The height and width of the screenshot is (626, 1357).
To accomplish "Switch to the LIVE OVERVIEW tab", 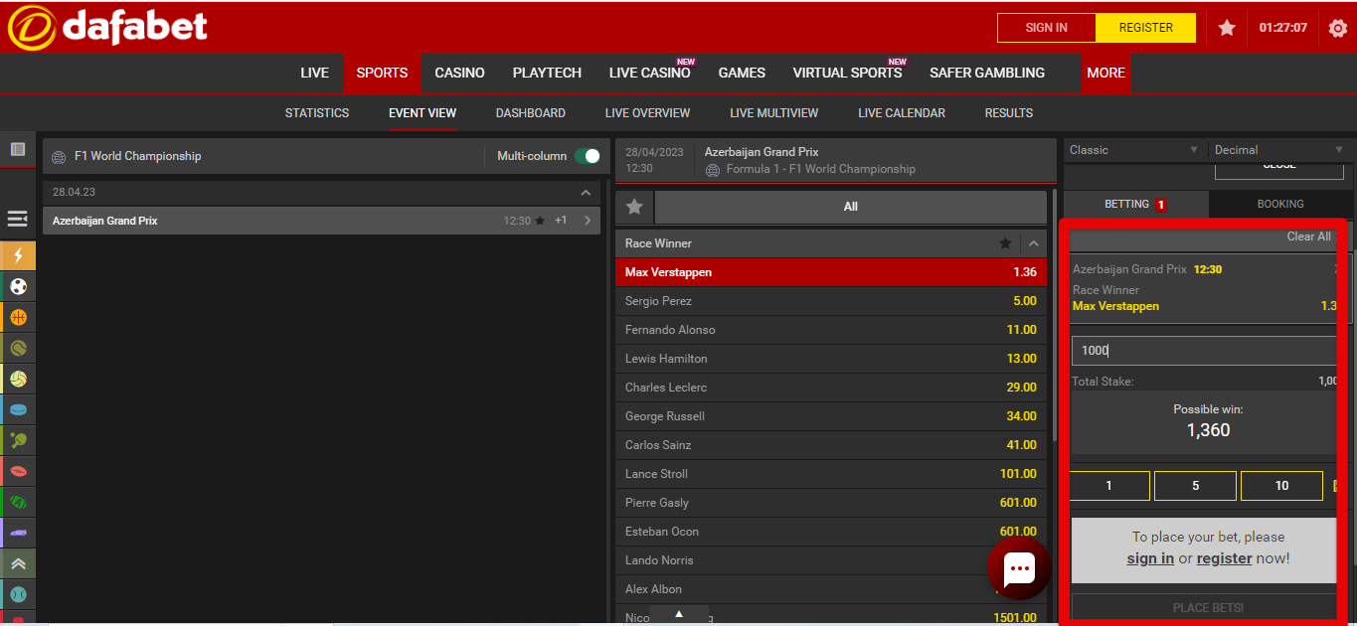I will [647, 113].
